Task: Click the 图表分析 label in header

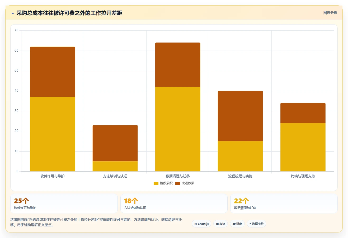Action: coord(330,13)
